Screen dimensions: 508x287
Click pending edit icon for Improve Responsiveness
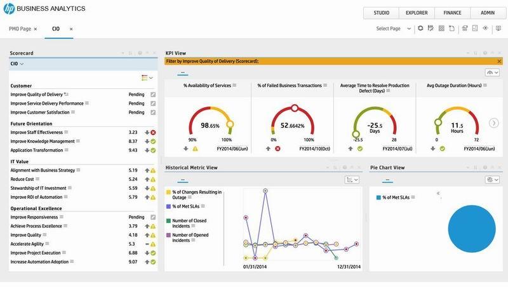click(x=153, y=217)
